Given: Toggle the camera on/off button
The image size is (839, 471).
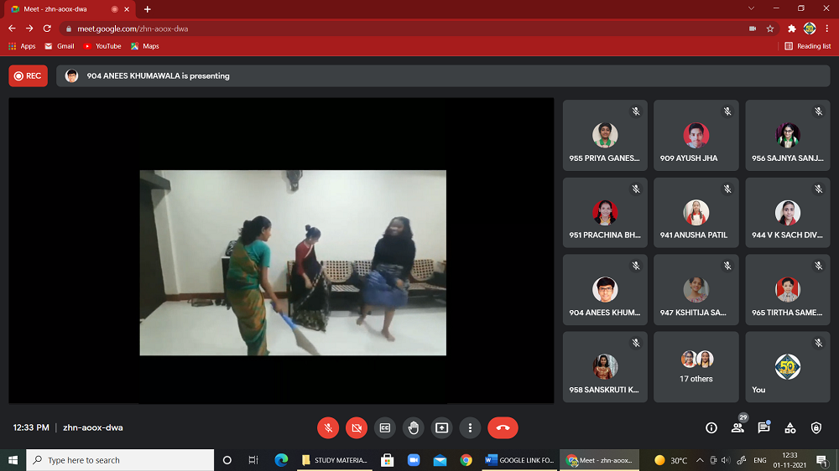Looking at the screenshot, I should coord(357,427).
